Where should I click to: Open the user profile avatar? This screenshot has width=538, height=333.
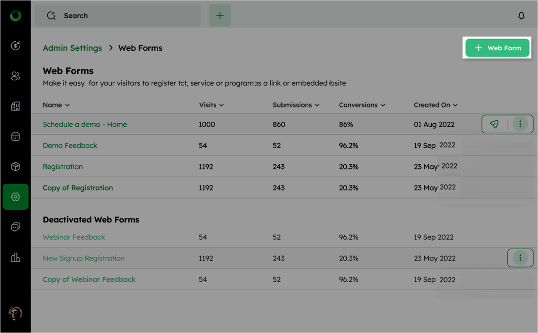(15, 314)
